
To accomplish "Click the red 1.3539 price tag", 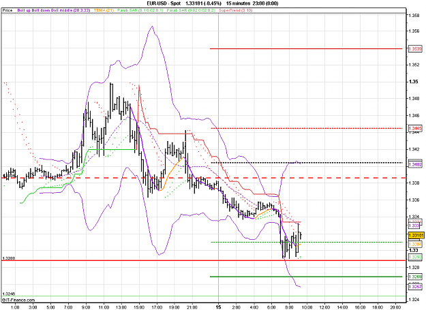I will coord(415,49).
